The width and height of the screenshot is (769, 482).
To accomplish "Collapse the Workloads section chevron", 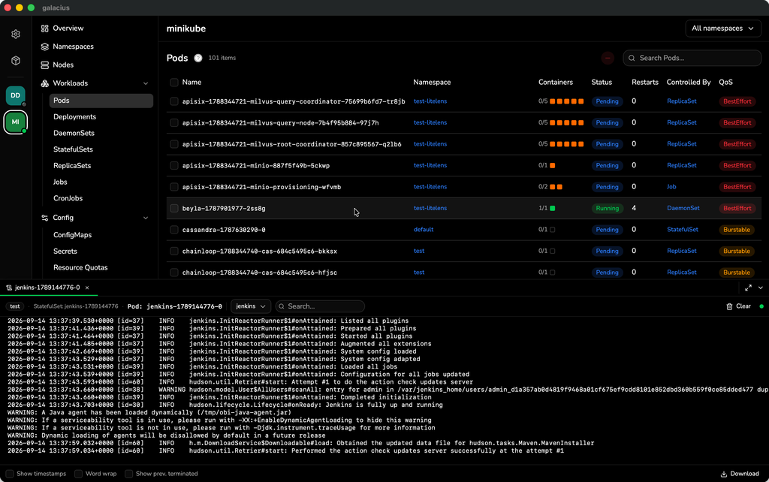I will click(x=146, y=83).
